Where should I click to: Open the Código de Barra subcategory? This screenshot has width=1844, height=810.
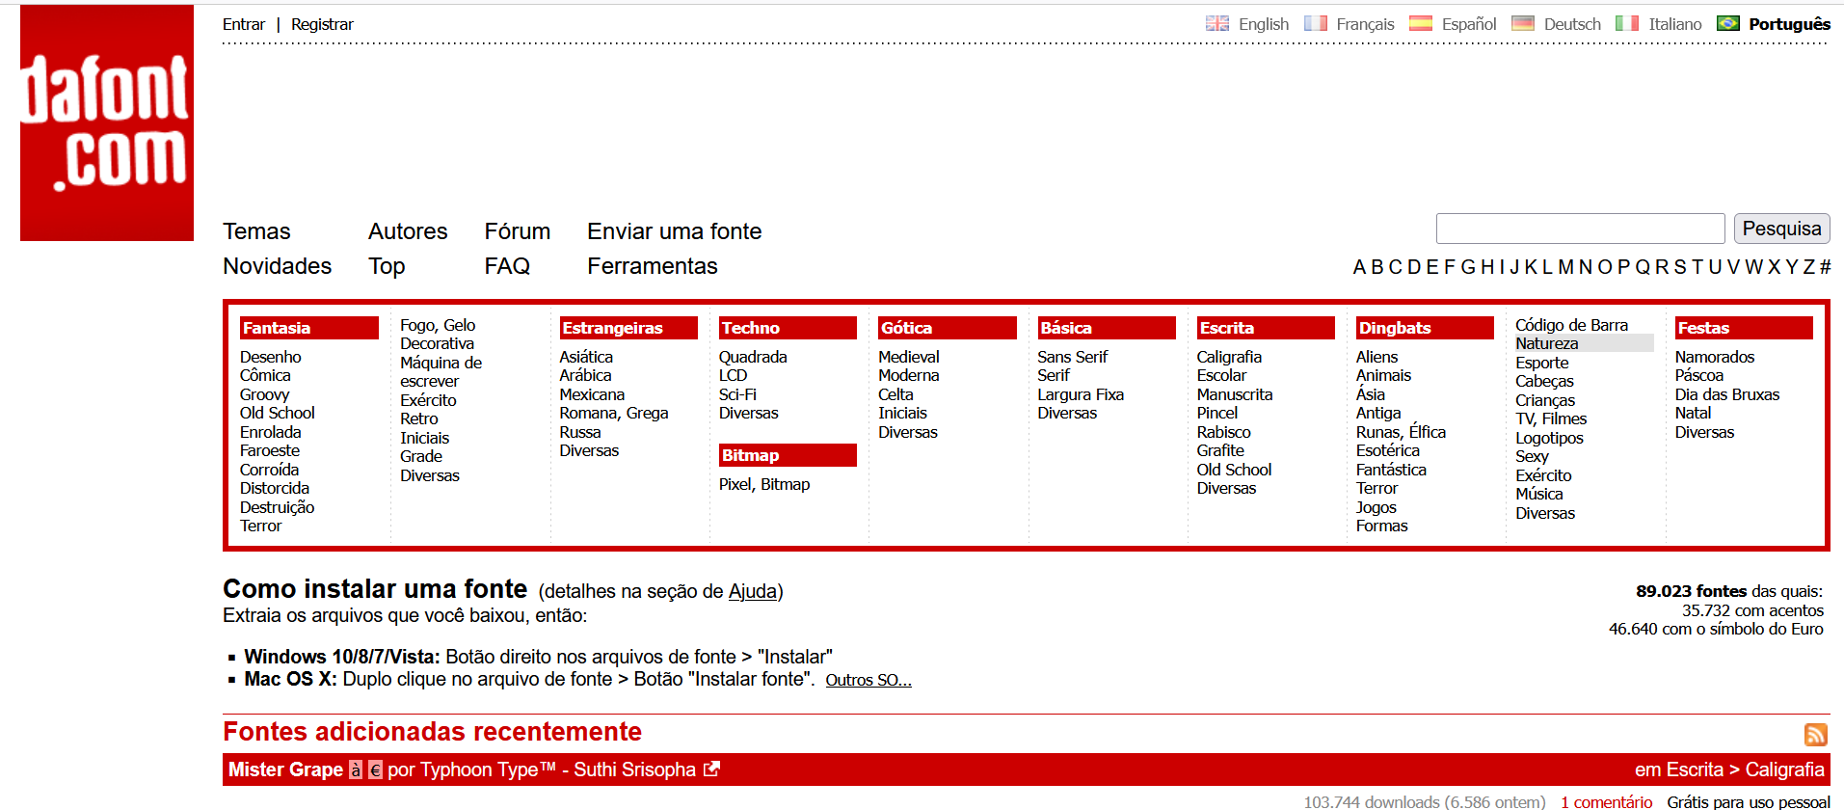(x=1571, y=325)
